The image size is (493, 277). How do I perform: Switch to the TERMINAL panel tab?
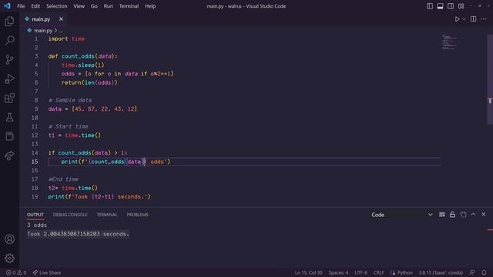[x=107, y=215]
